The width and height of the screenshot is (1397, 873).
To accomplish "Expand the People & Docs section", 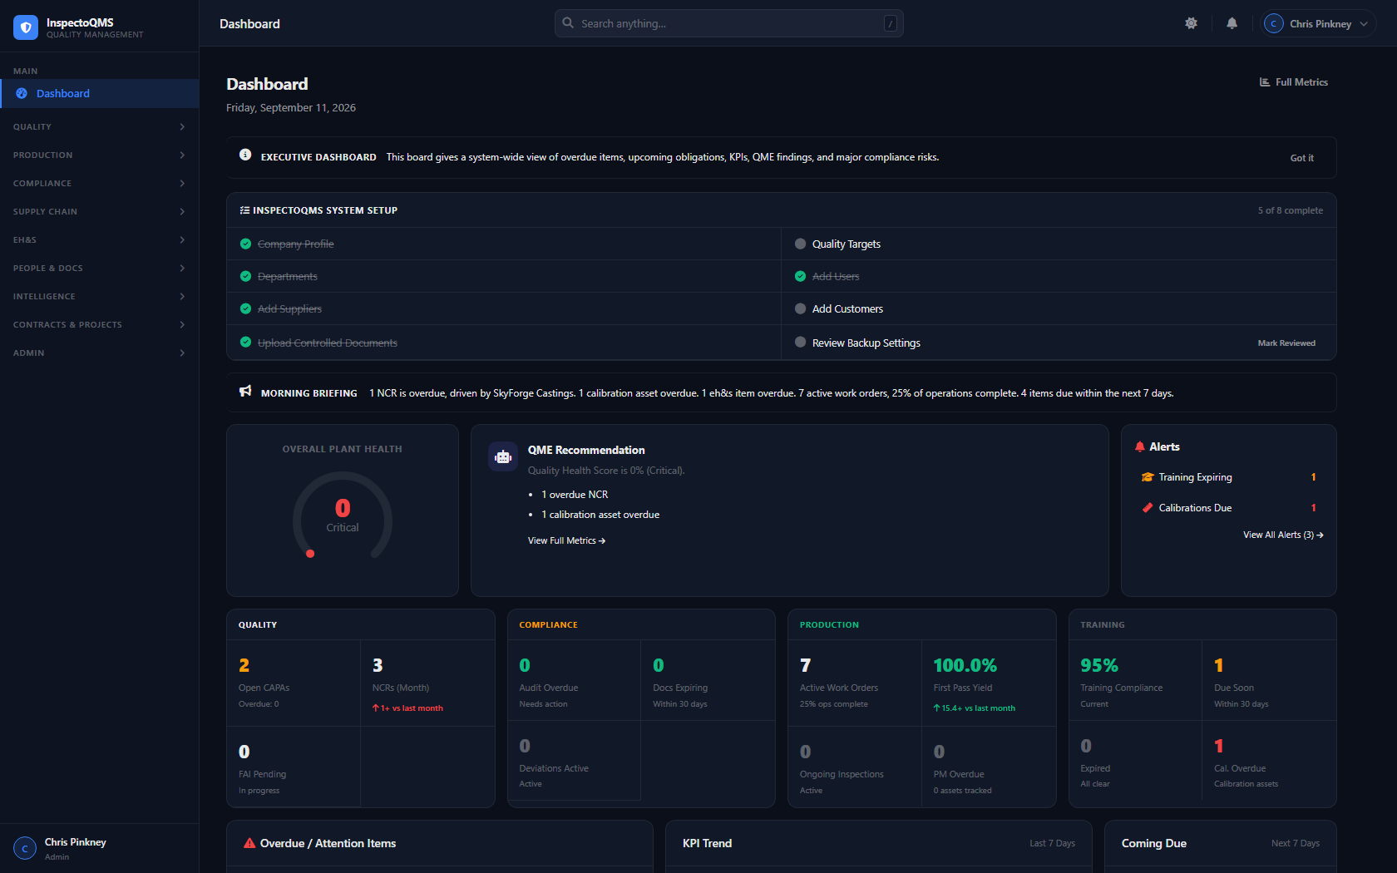I will 99,268.
